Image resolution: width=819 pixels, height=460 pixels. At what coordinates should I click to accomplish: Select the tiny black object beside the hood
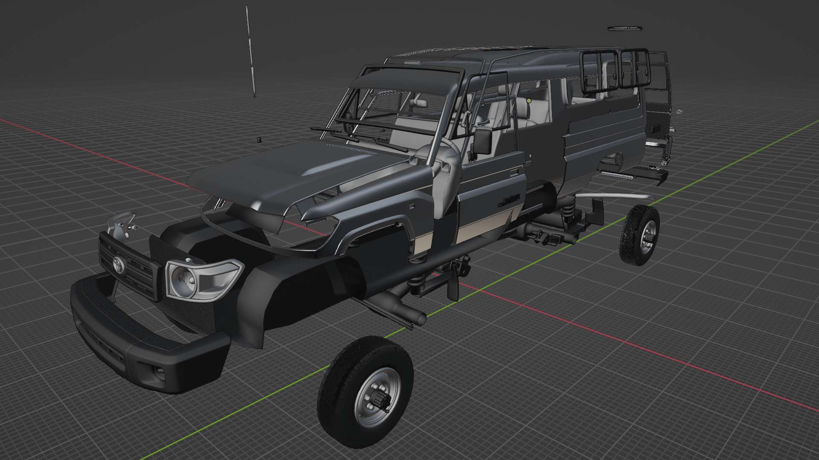[258, 140]
